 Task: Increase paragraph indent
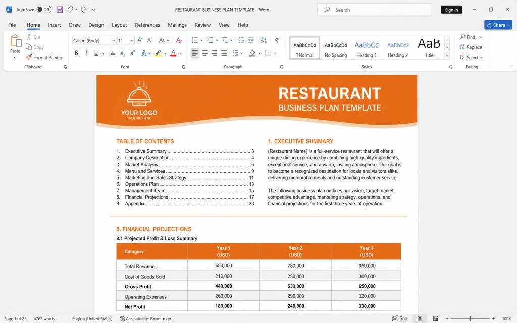[251, 40]
